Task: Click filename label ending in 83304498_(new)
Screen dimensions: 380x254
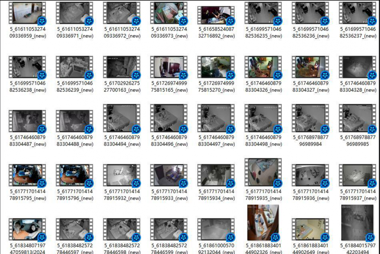Action: [263, 141]
